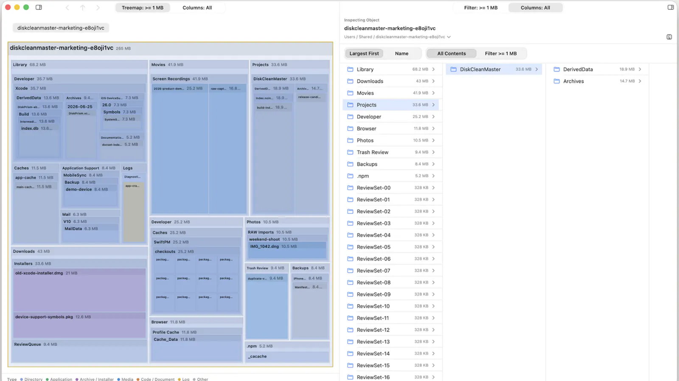Select All Contents filter
The width and height of the screenshot is (679, 381).
click(452, 53)
